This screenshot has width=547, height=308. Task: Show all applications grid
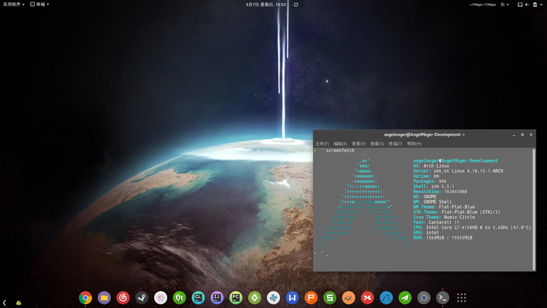coord(462,298)
